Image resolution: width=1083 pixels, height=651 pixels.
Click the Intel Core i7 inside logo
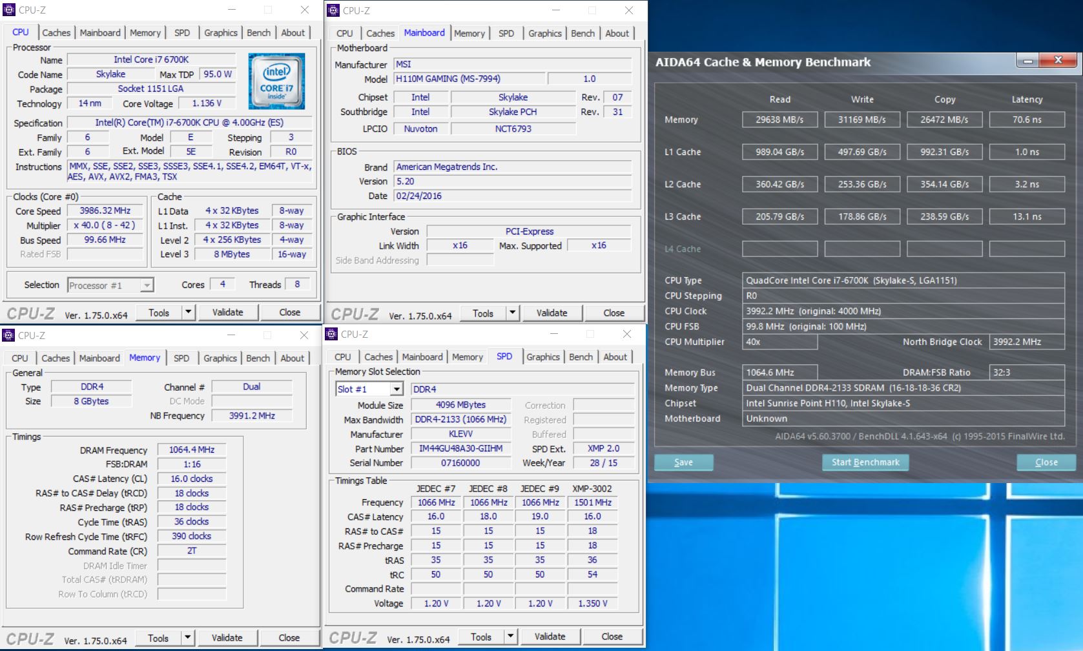click(x=276, y=81)
